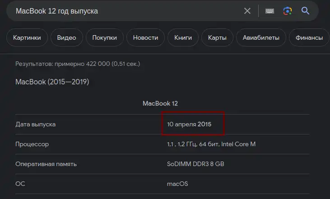Click the results count text
This screenshot has width=330, height=199.
coord(78,64)
